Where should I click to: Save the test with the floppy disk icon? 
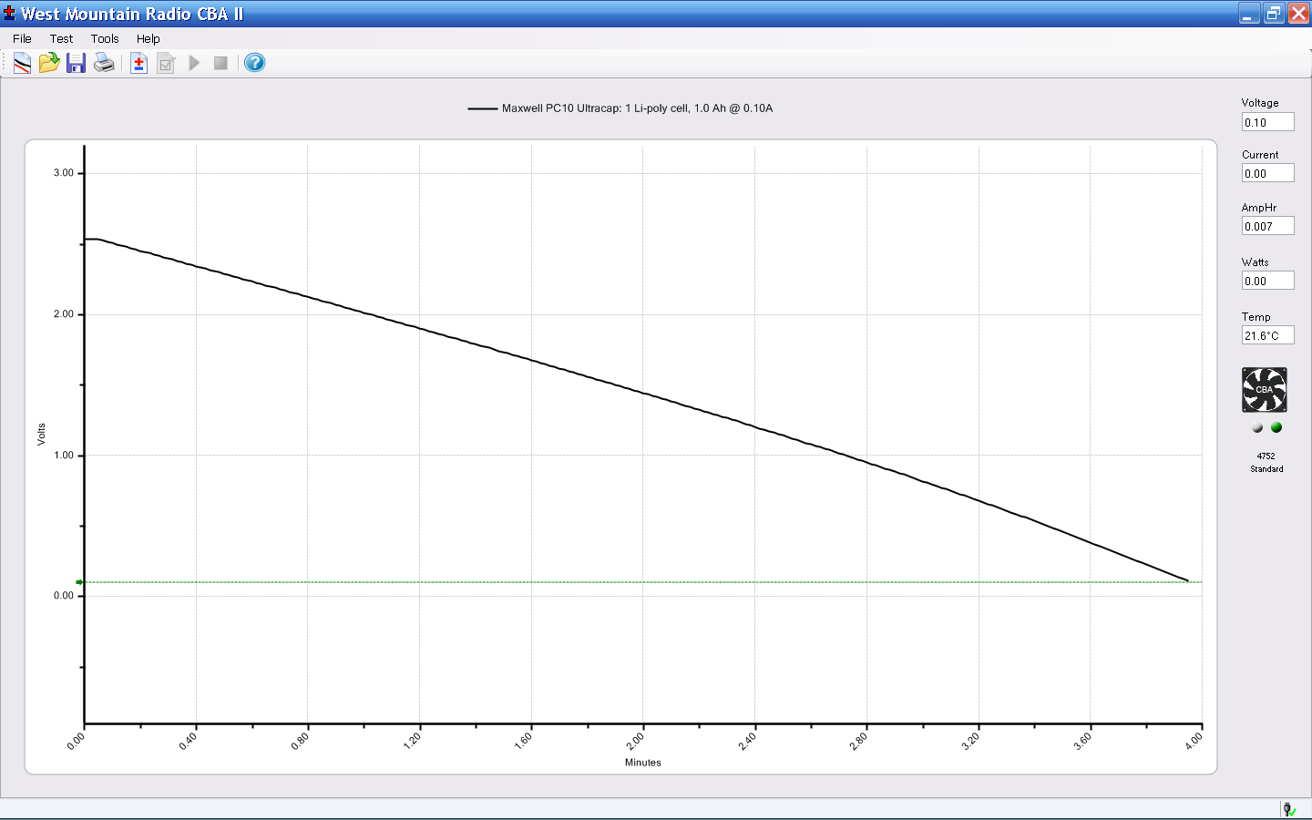tap(76, 63)
